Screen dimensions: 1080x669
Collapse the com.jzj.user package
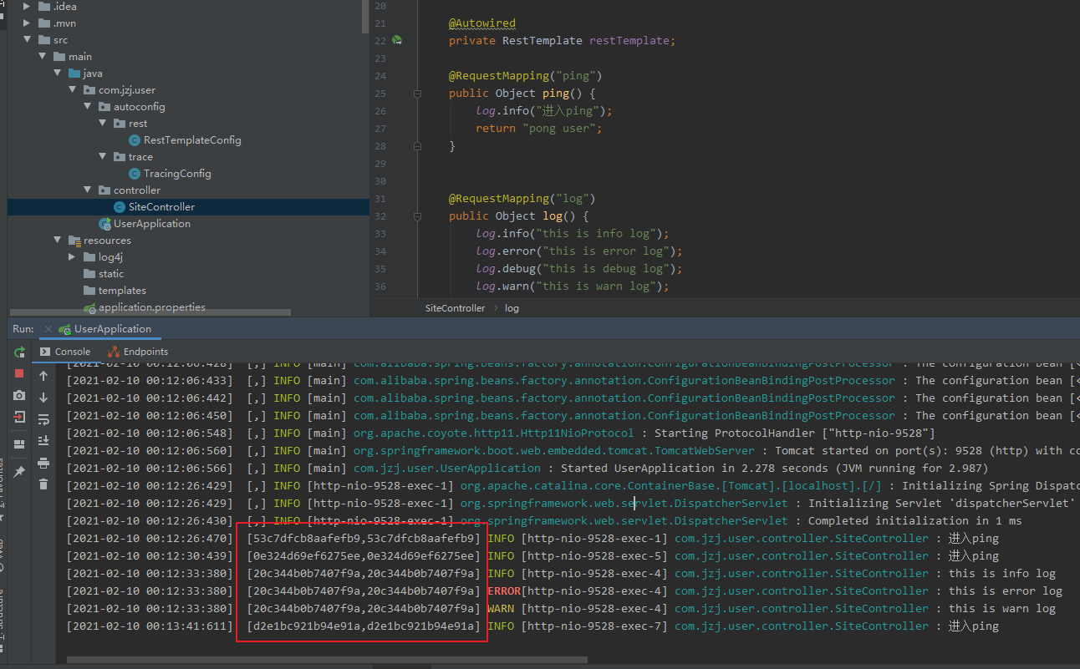pos(73,90)
